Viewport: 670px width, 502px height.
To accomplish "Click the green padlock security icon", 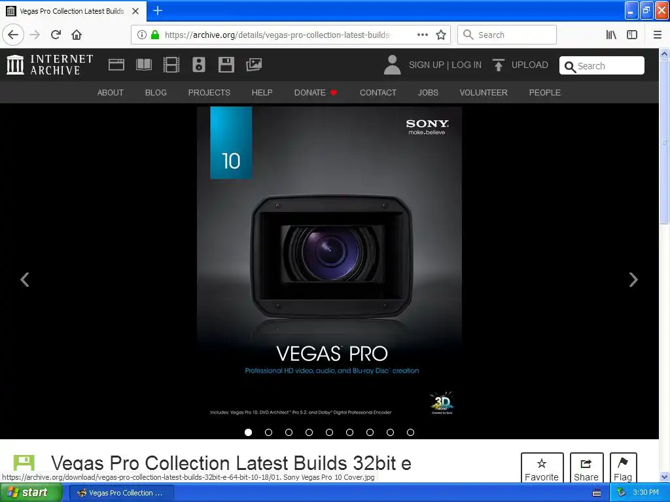I will pyautogui.click(x=155, y=35).
